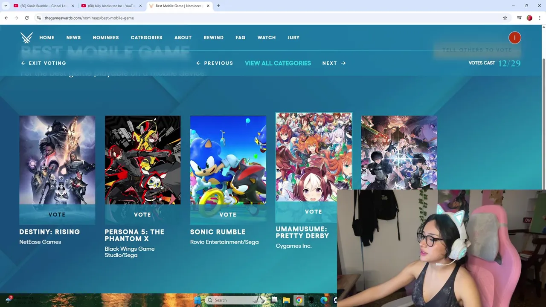Open the WATCH nav item
This screenshot has width=546, height=307.
(267, 38)
